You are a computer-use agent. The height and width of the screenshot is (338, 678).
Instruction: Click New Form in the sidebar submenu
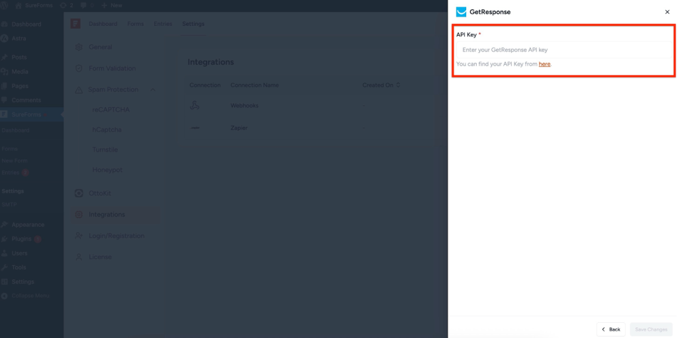pyautogui.click(x=15, y=160)
